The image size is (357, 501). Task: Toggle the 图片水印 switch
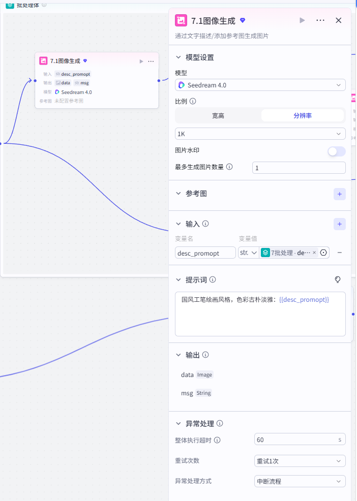(x=337, y=151)
